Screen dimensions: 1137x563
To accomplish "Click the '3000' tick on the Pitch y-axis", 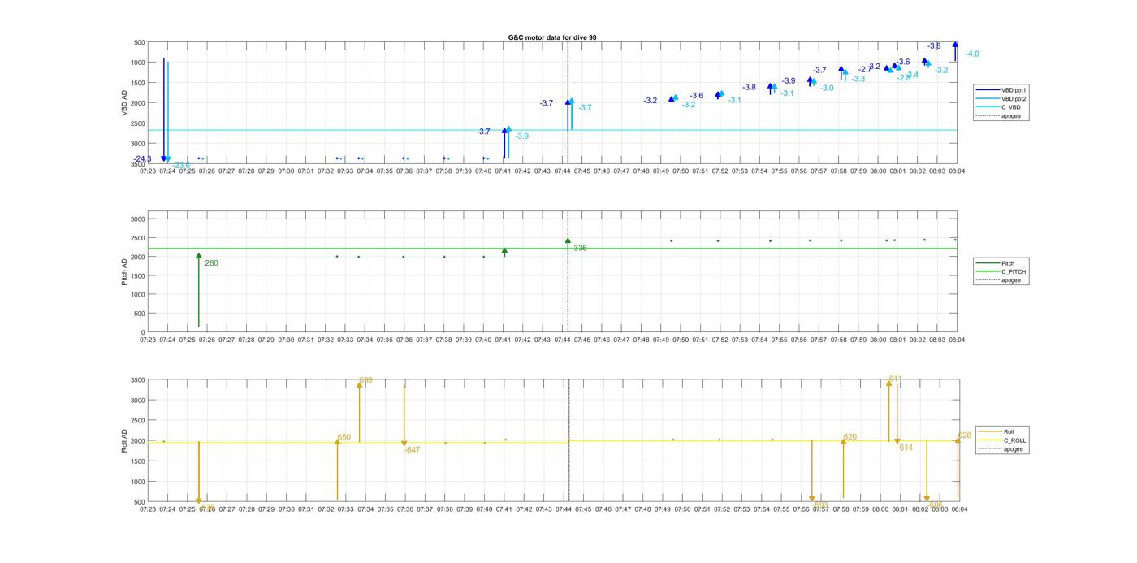I will click(136, 219).
